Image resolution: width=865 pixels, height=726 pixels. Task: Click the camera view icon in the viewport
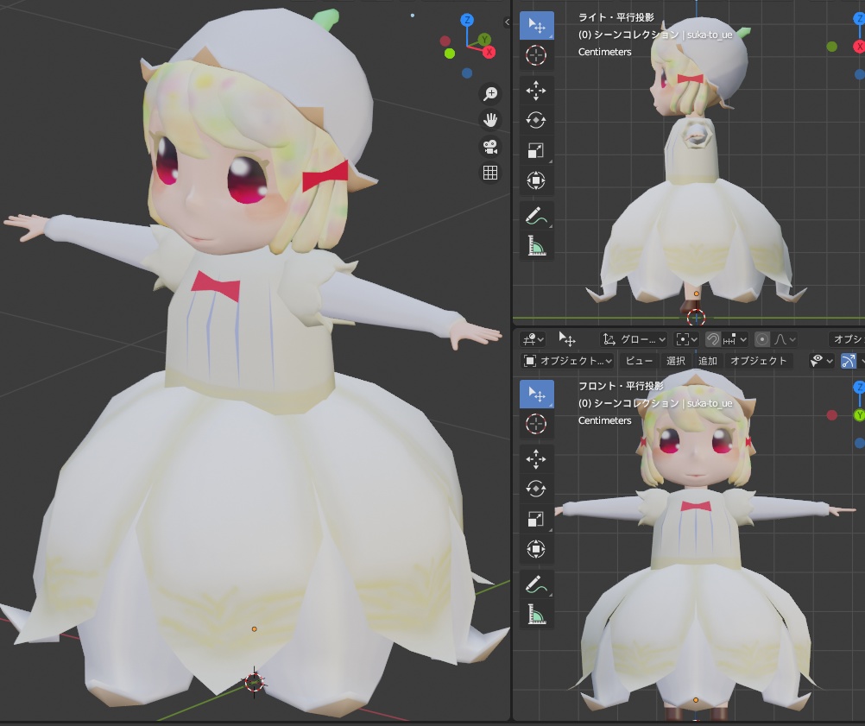click(489, 145)
